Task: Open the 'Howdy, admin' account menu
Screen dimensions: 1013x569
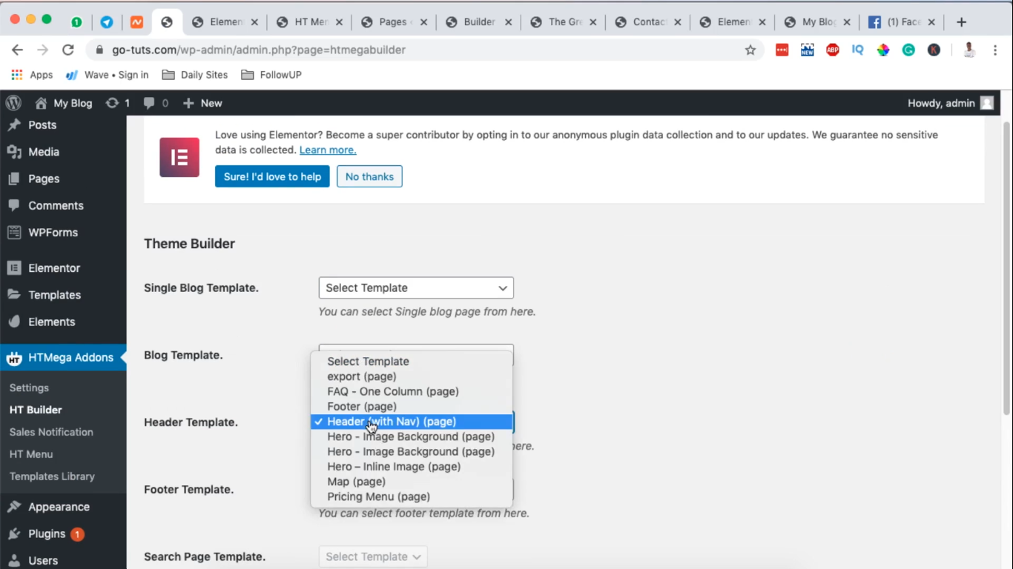Action: point(950,103)
